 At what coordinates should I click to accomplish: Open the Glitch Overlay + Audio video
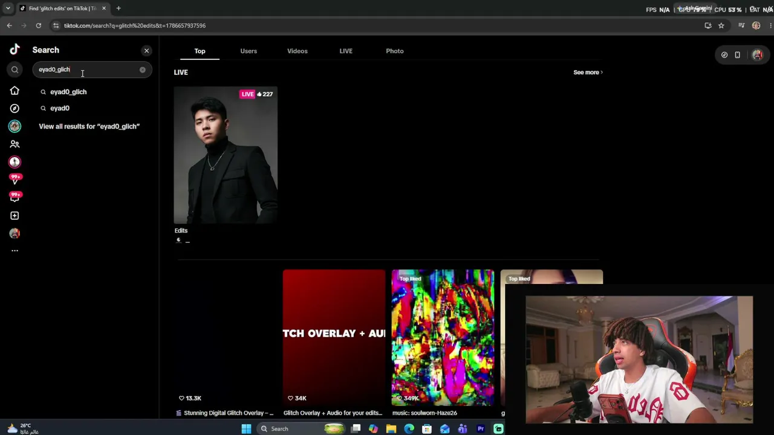pyautogui.click(x=334, y=337)
